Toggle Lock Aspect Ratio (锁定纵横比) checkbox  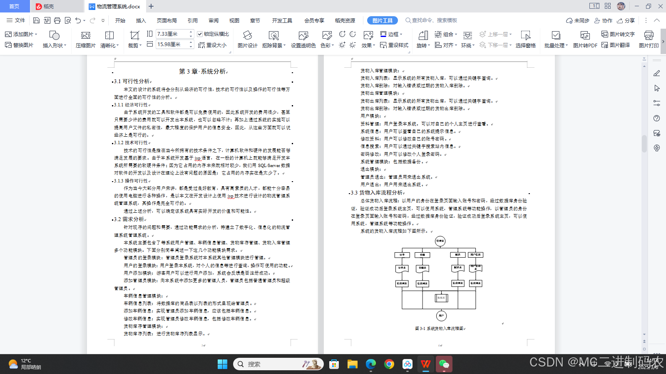click(200, 34)
